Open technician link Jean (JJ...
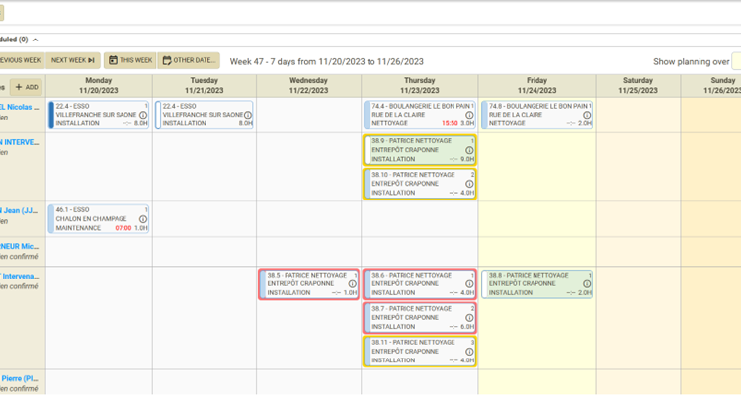 [20, 210]
